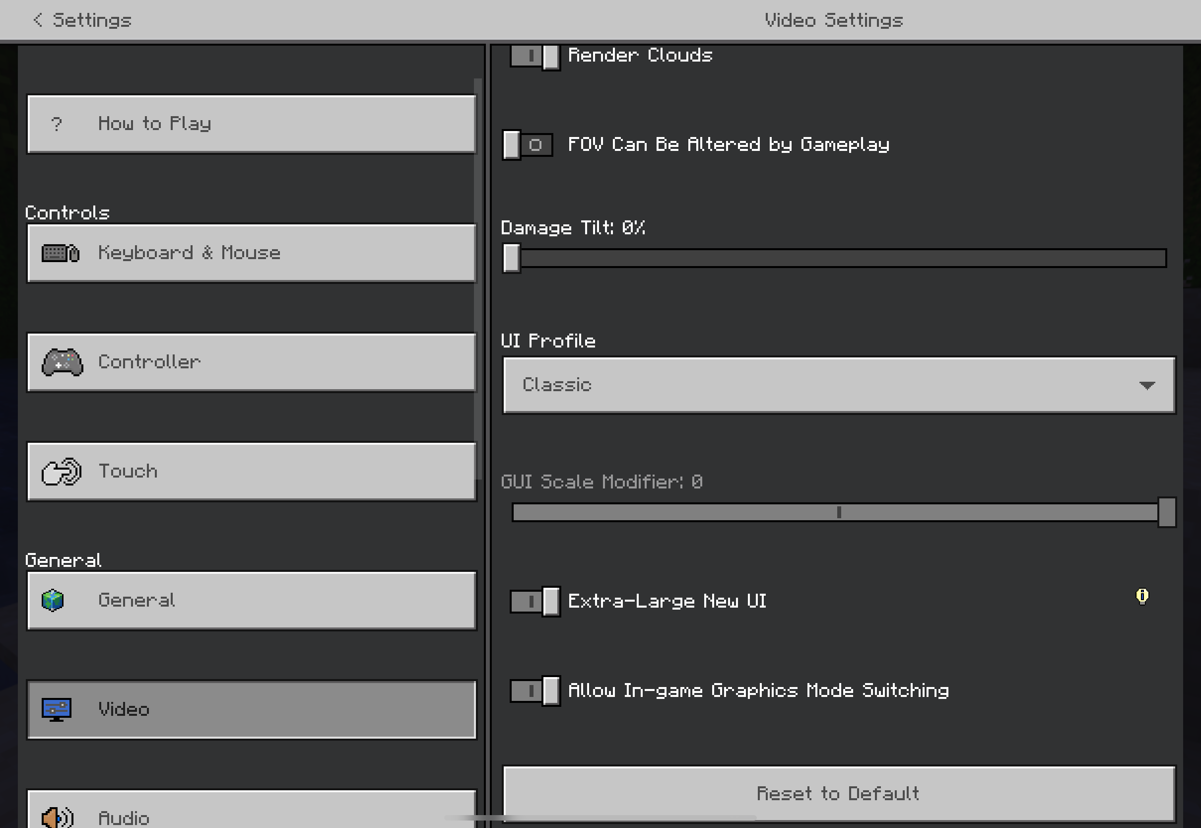This screenshot has height=828, width=1201.
Task: Click the Touch hand pointer icon
Action: click(x=61, y=472)
